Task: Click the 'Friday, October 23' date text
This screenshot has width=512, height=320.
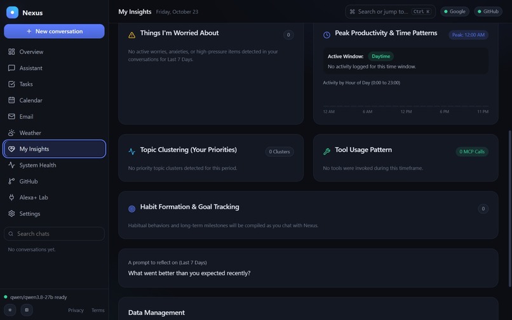Action: click(177, 12)
